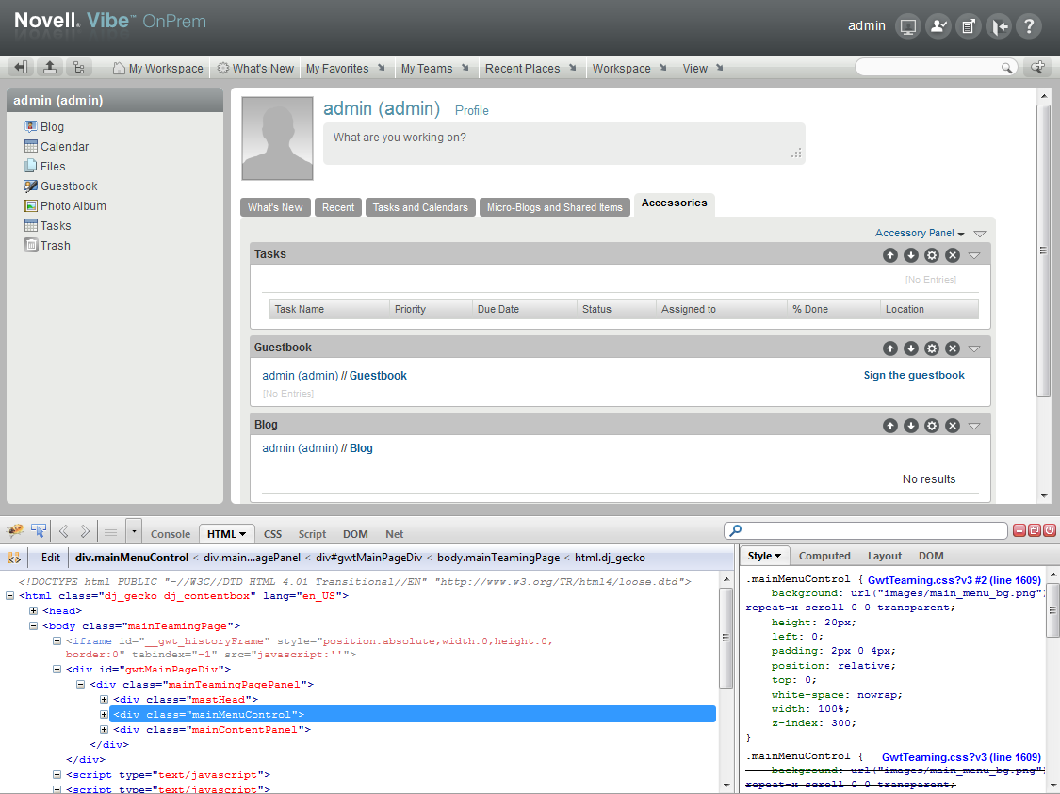Screen dimensions: 1060x794
Task: Open Photo Album in sidebar
Action: point(73,206)
